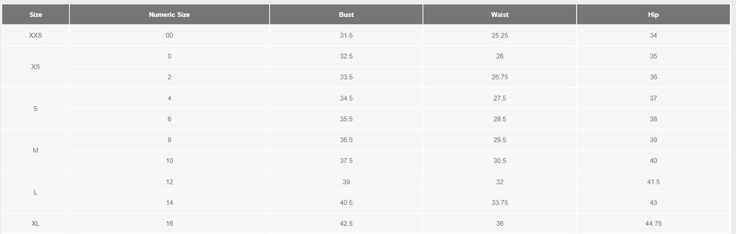Click hip measurement 44.75

pyautogui.click(x=653, y=223)
